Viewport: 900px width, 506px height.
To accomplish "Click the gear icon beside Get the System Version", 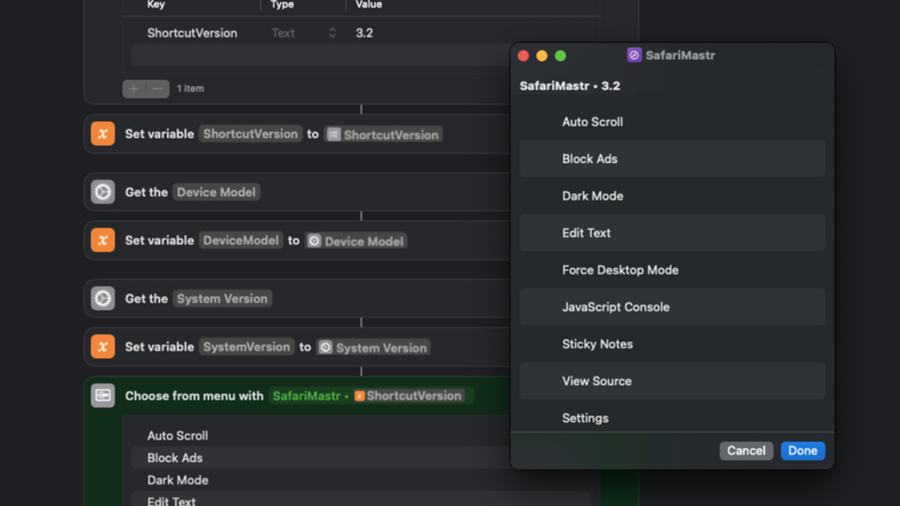I will [x=103, y=298].
